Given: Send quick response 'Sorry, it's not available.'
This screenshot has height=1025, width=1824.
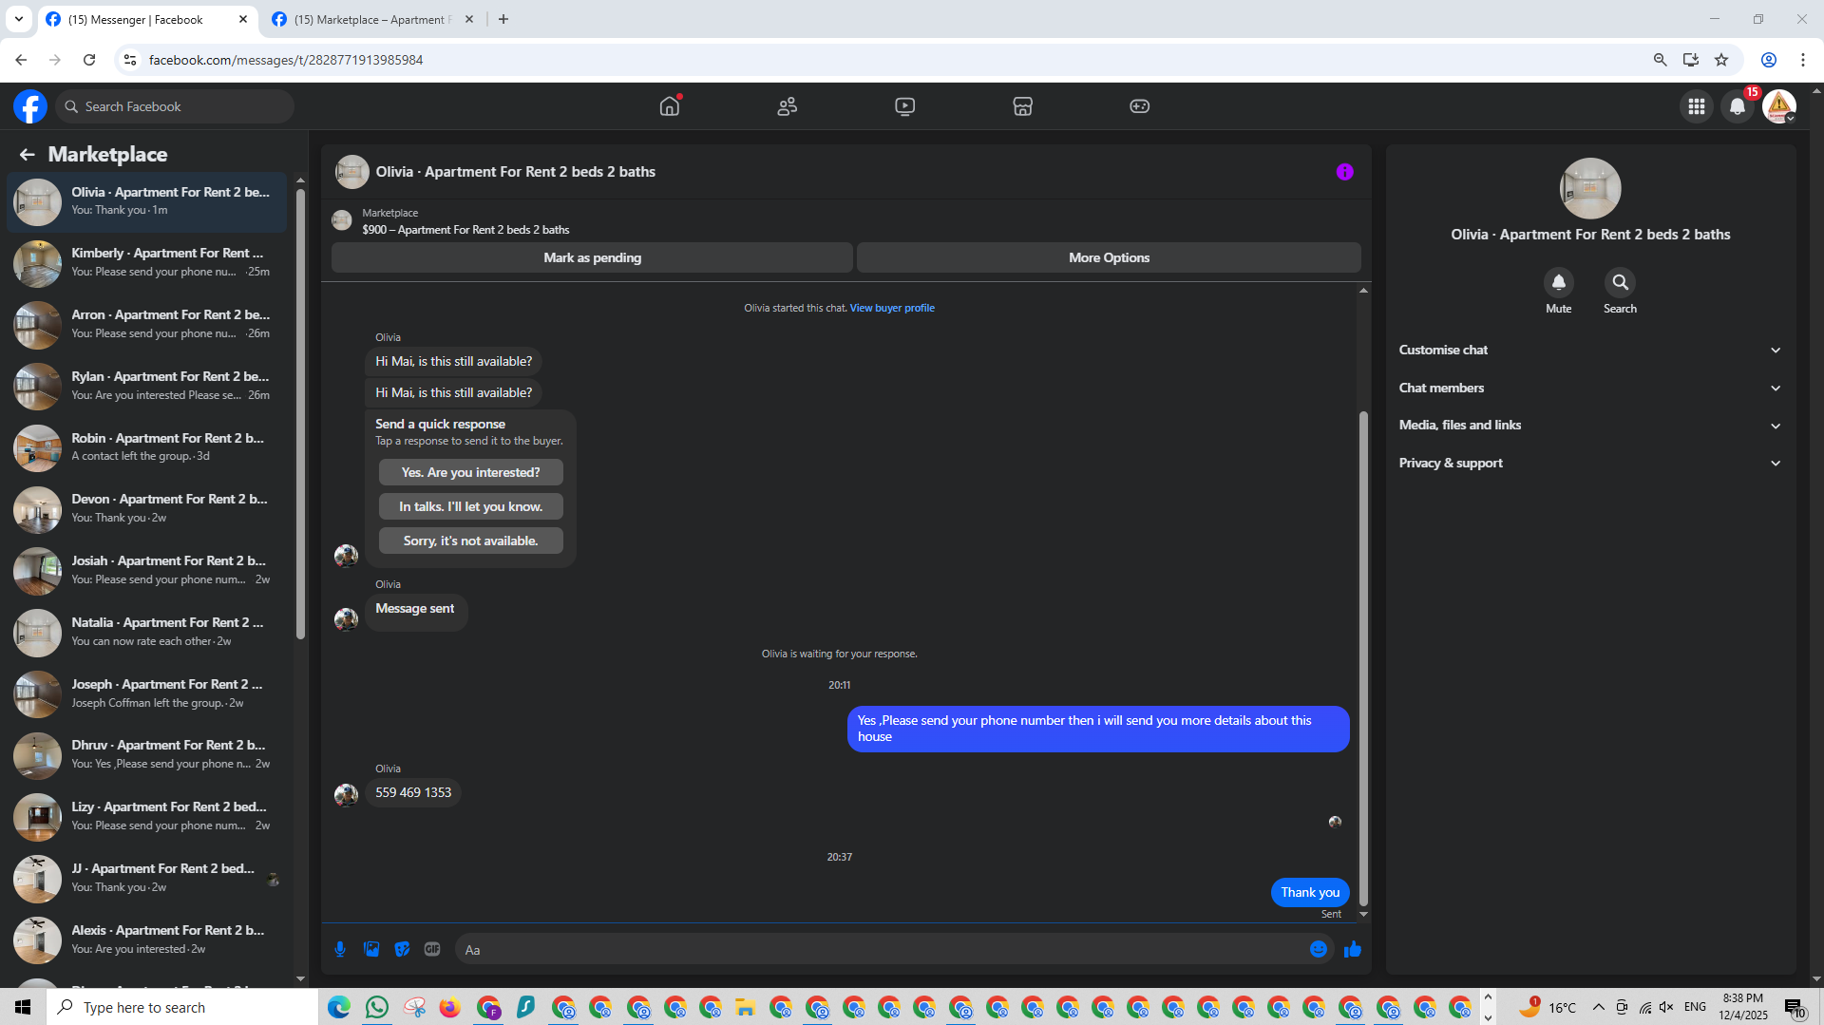Looking at the screenshot, I should point(470,541).
